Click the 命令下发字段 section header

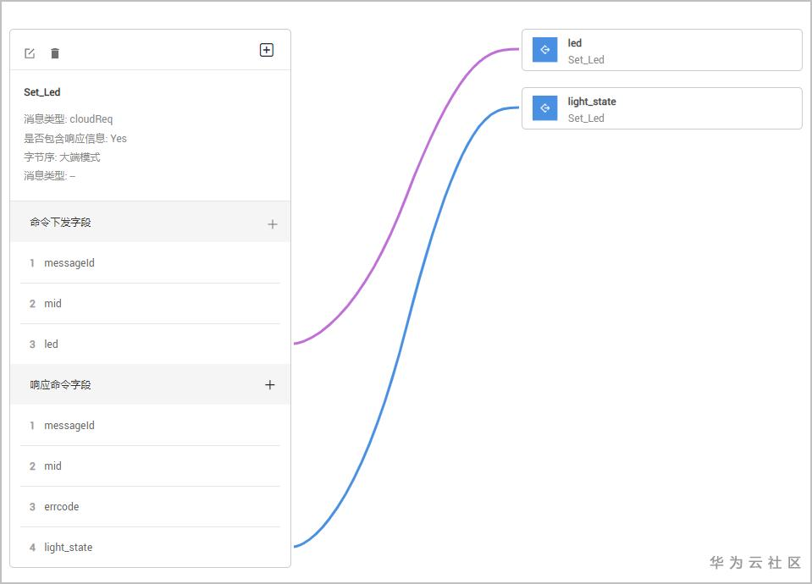(61, 223)
